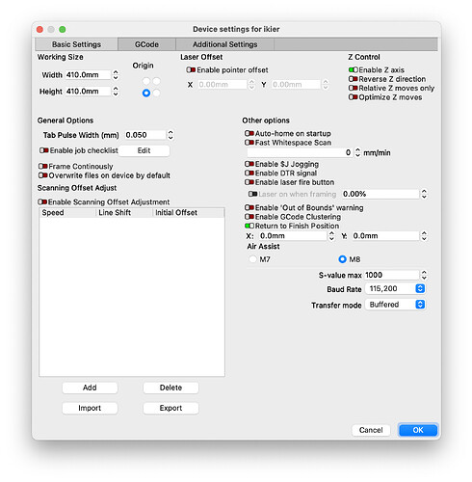Image resolution: width=472 pixels, height=482 pixels.
Task: Confirm settings with the OK button
Action: pos(418,430)
